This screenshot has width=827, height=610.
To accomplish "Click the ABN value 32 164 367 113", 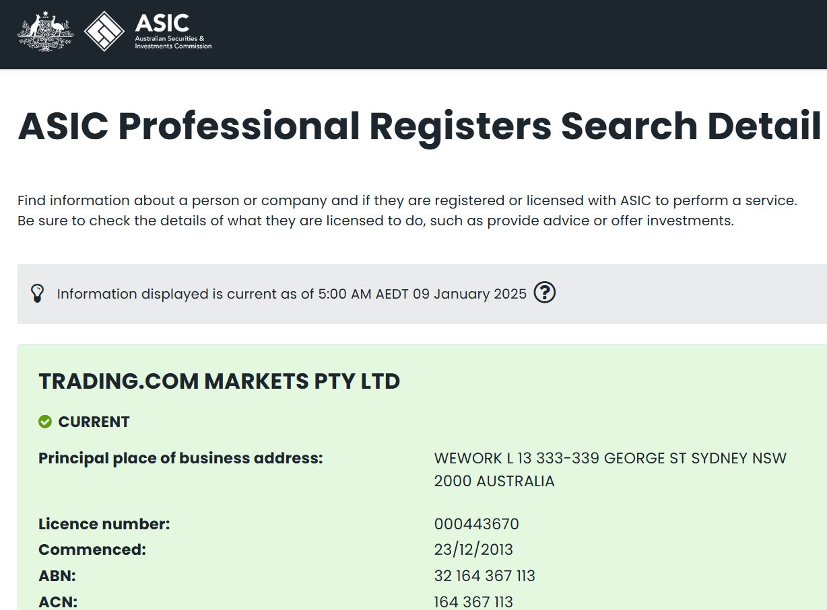I will 484,576.
